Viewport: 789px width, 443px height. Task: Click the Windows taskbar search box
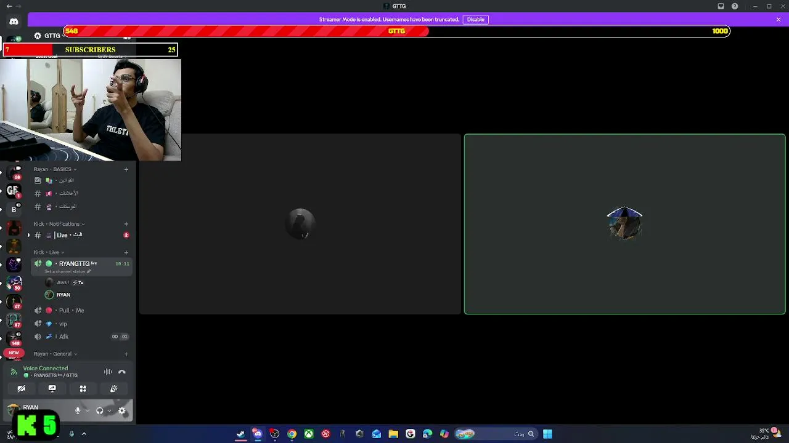pos(495,434)
